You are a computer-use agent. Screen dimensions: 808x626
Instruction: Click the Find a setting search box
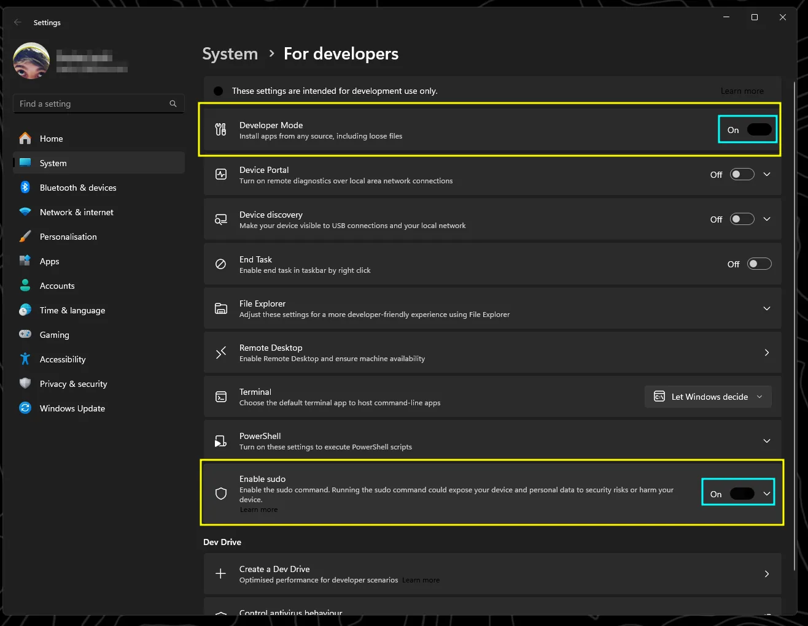click(x=99, y=104)
